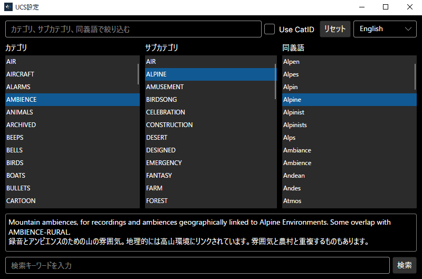Click the subcategory list scrollbar

pyautogui.click(x=275, y=82)
